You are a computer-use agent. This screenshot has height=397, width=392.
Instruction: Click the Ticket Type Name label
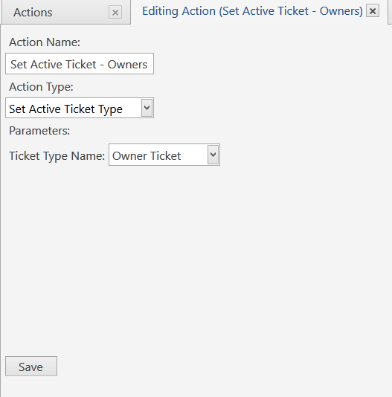coord(57,155)
